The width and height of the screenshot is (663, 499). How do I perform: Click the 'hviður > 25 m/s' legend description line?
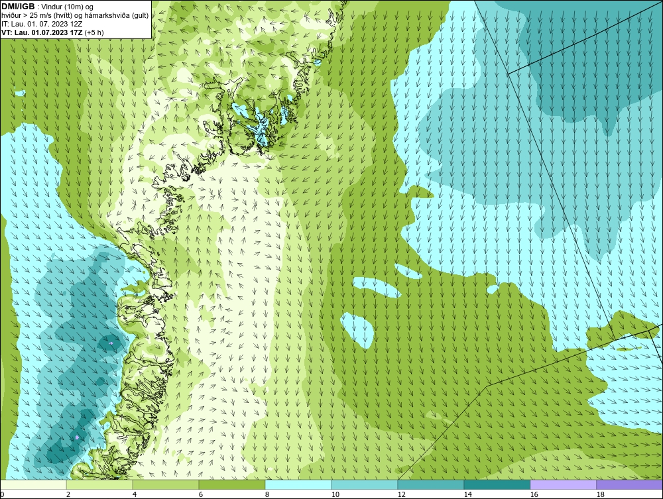pos(75,15)
